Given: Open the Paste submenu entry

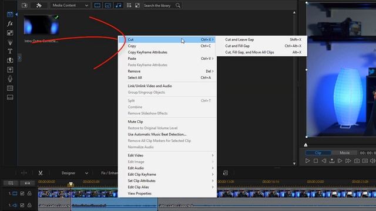Looking at the screenshot, I should 167,59.
